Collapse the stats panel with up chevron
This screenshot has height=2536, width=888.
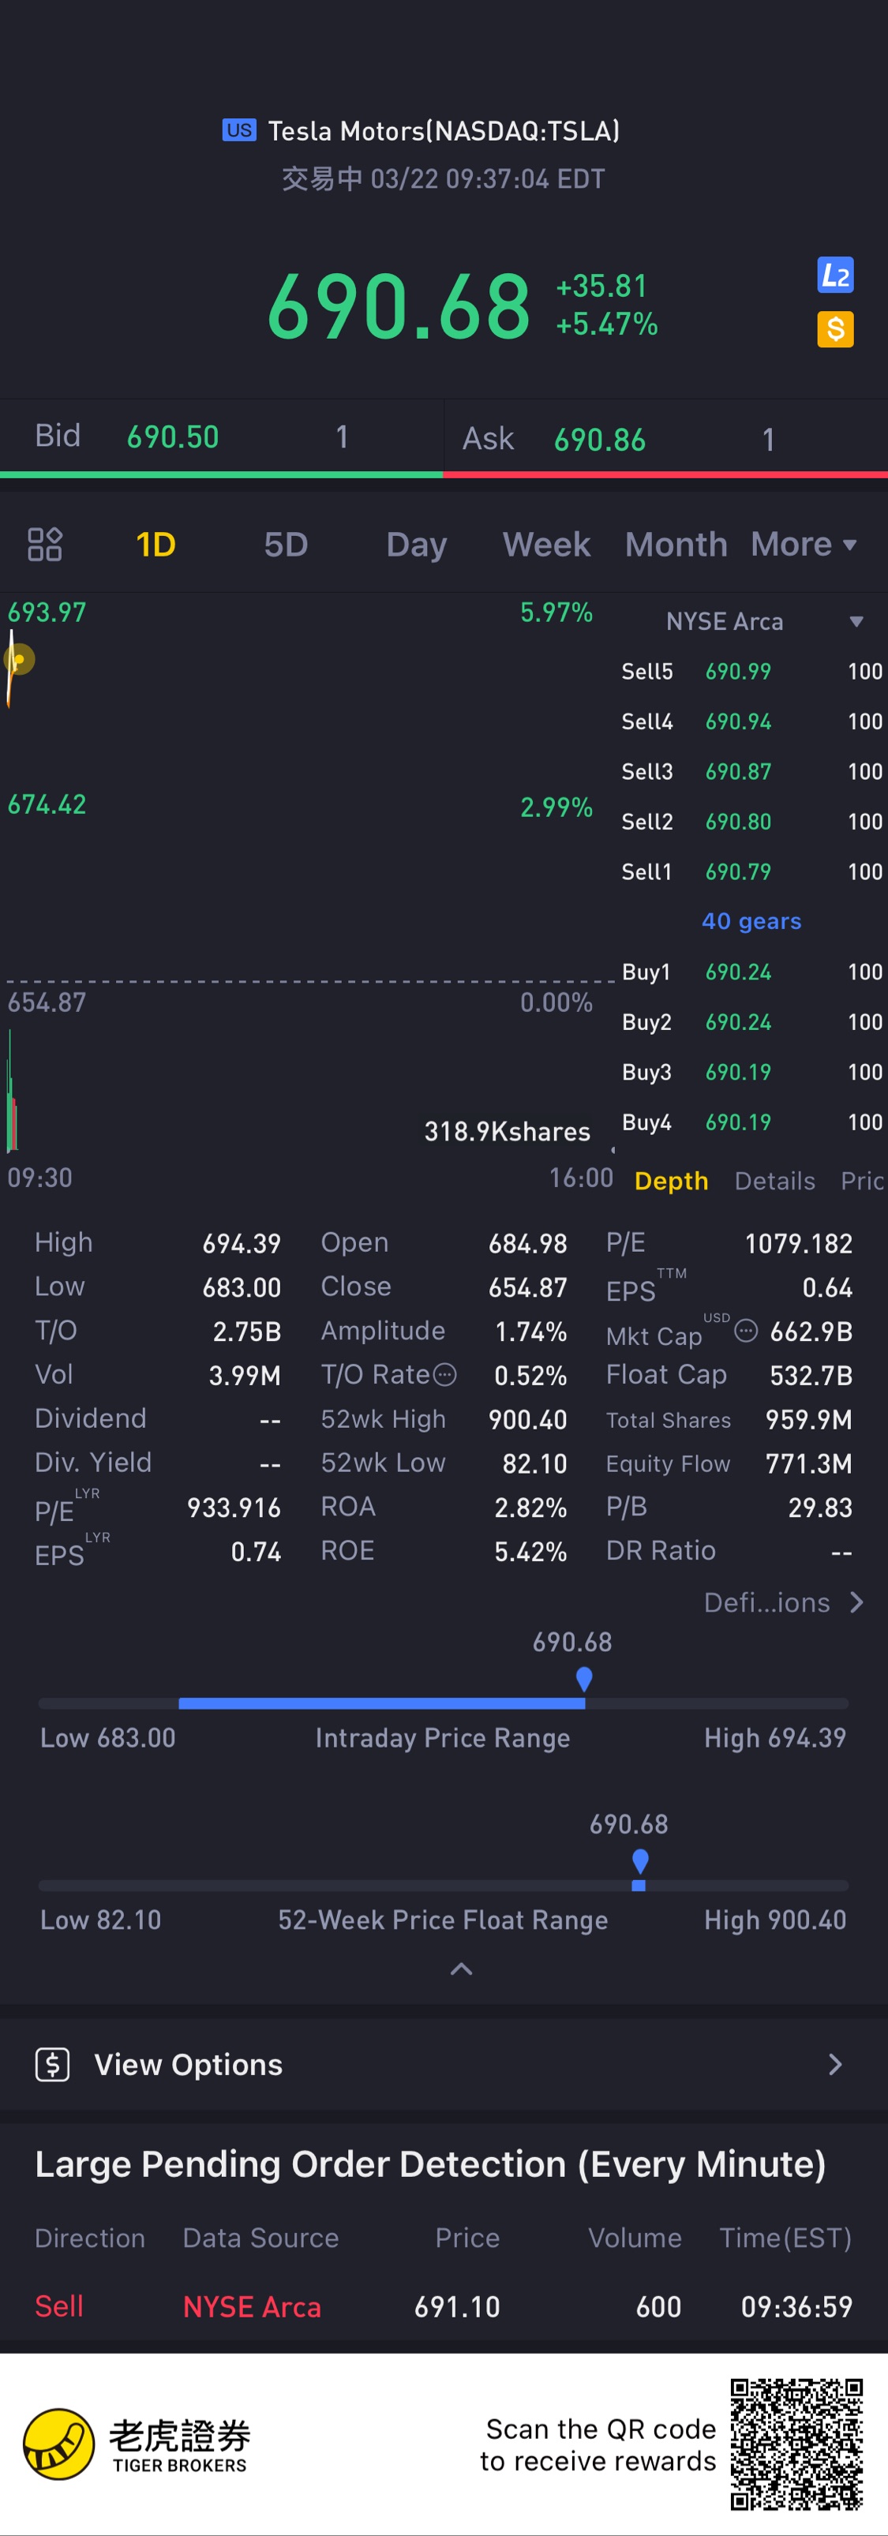[x=461, y=1969]
